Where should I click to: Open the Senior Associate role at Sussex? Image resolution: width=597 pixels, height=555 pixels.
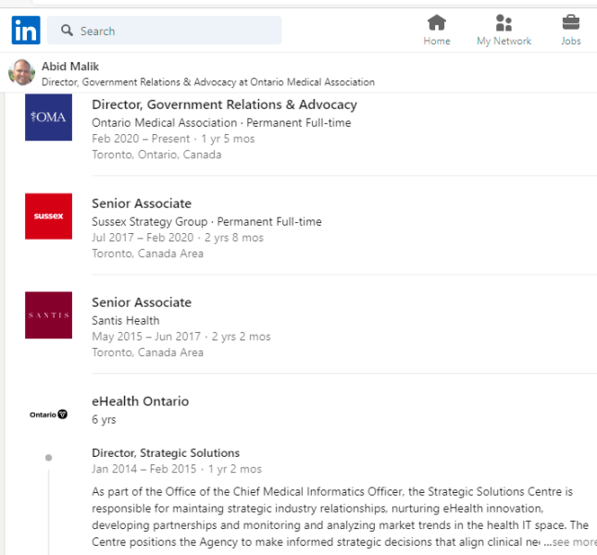tap(142, 203)
